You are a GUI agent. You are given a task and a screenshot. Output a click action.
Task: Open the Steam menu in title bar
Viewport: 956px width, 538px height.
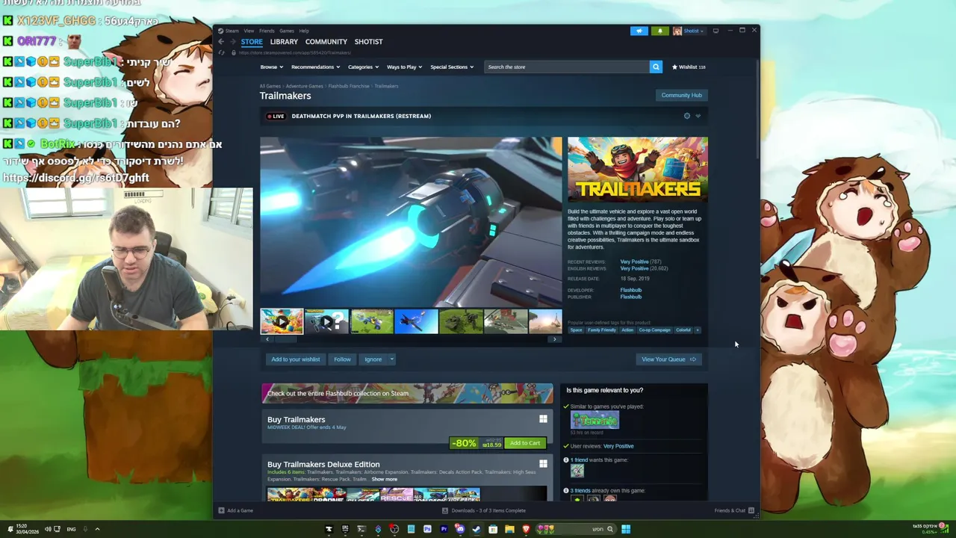tap(232, 31)
